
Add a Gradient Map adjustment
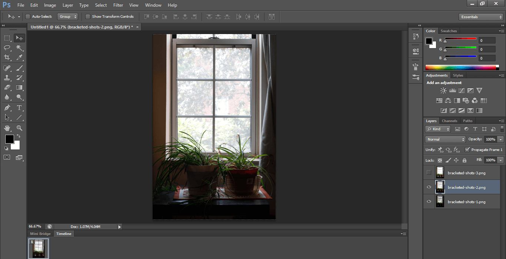[479, 110]
